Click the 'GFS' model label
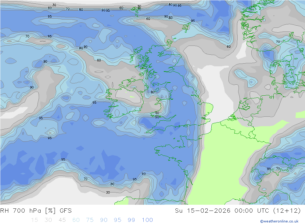The image size is (305, 224). click(66, 211)
